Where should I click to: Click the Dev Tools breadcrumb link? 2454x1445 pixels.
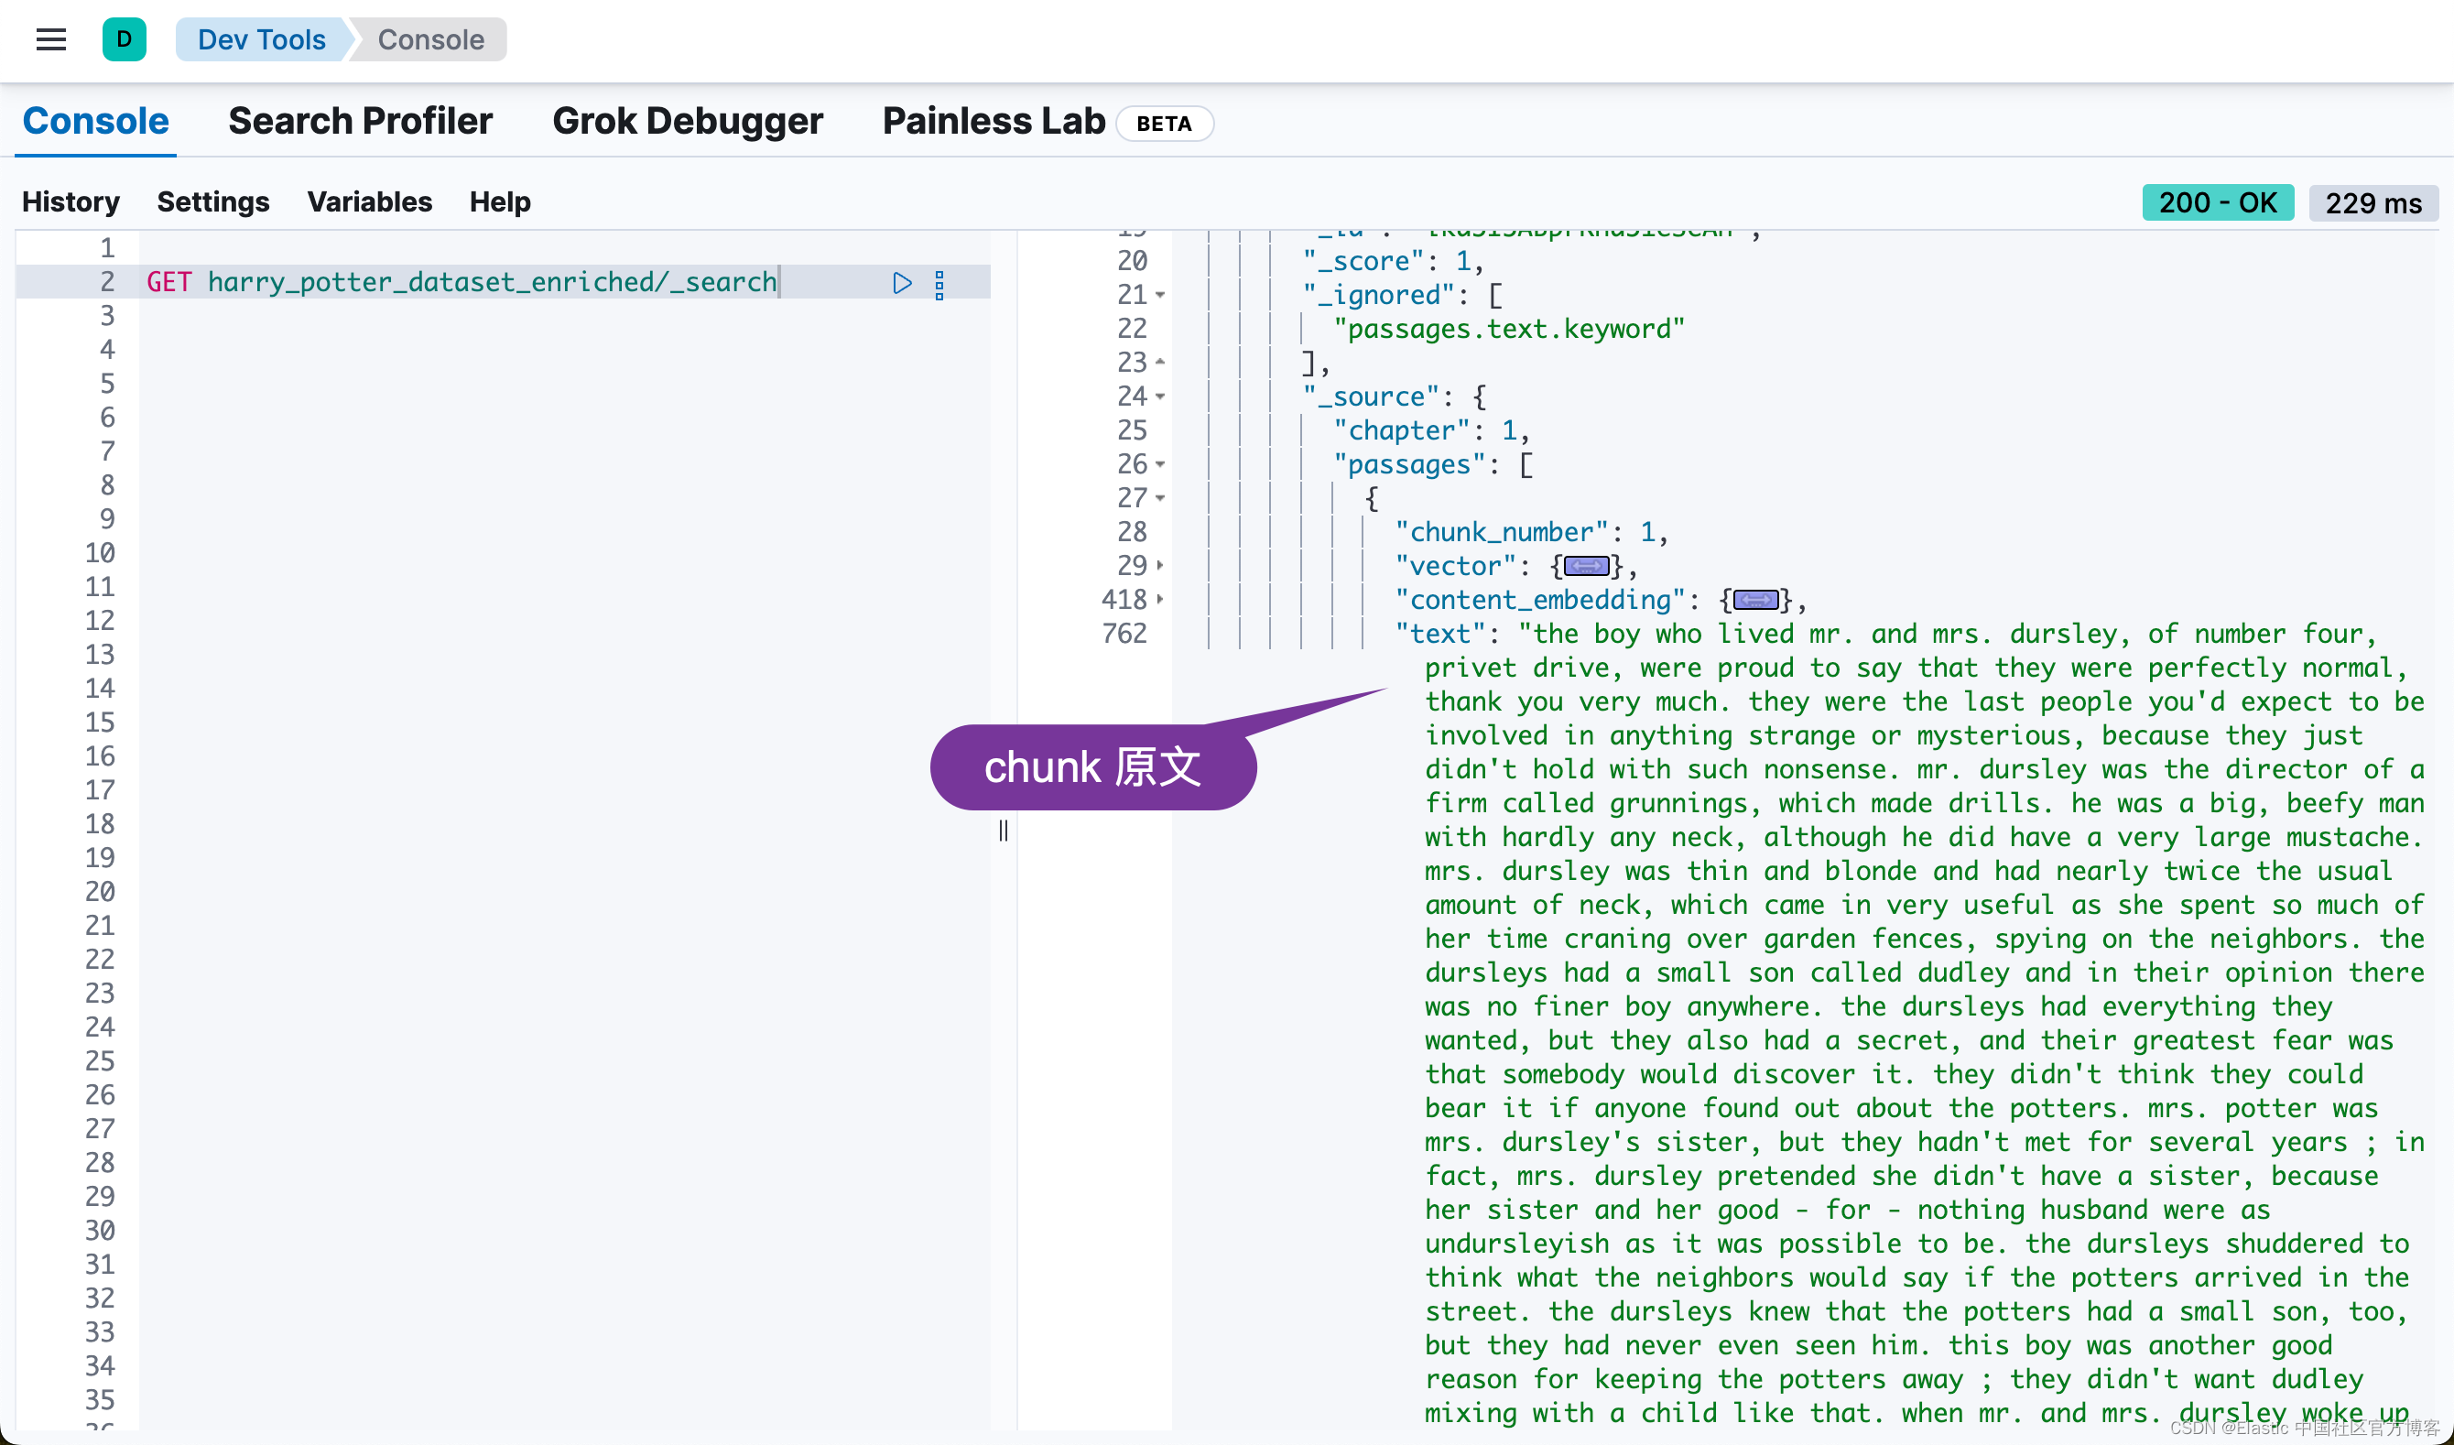pyautogui.click(x=261, y=39)
